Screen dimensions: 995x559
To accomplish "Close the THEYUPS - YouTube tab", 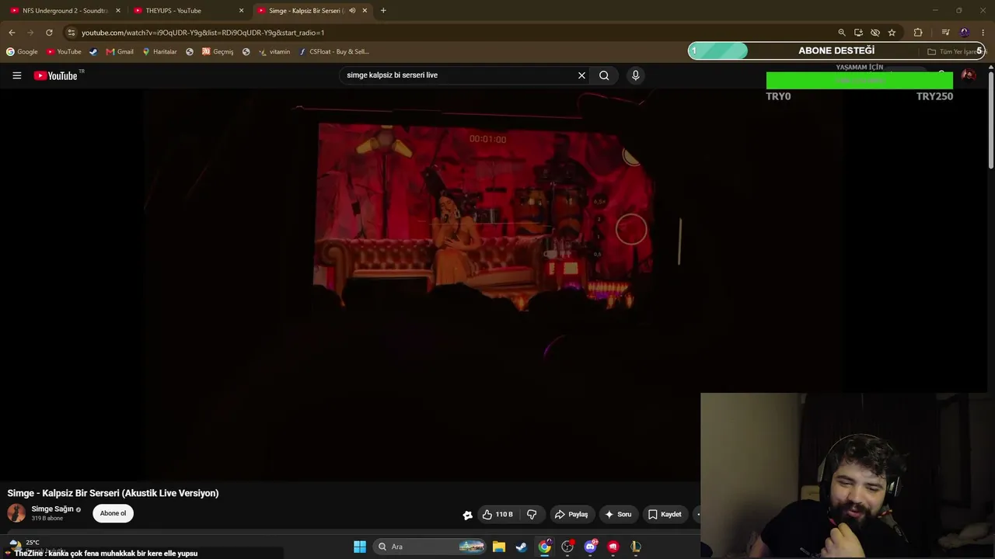I will click(241, 11).
